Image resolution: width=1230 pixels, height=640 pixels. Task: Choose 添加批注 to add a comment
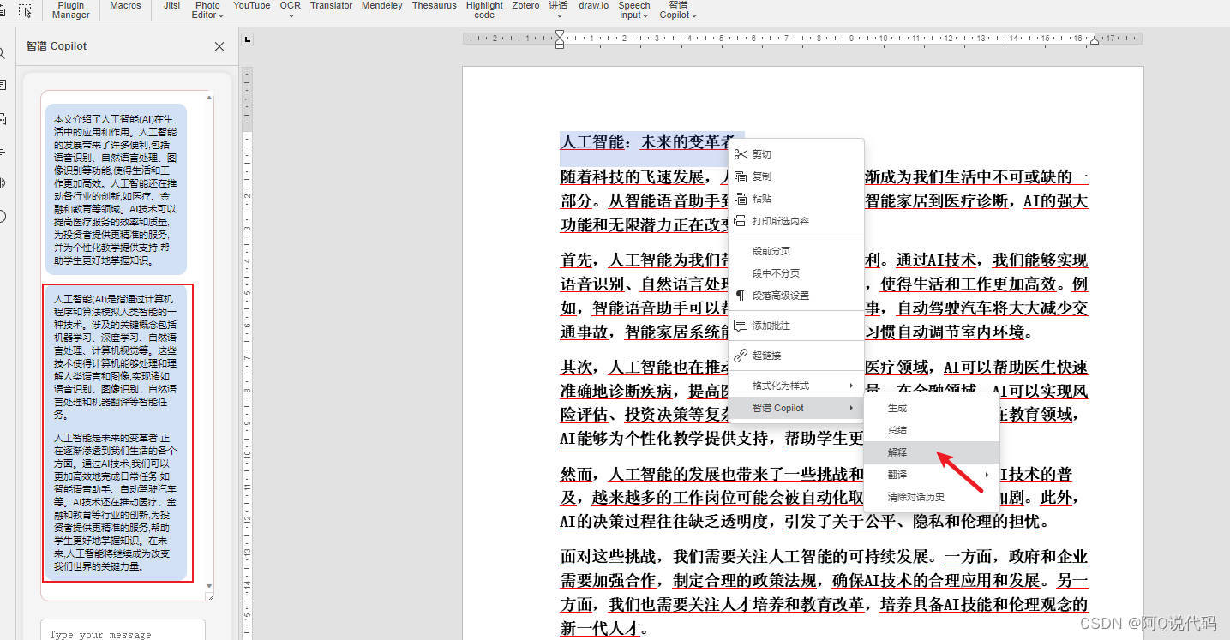point(795,326)
